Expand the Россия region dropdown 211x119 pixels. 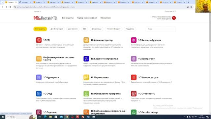[37, 12]
